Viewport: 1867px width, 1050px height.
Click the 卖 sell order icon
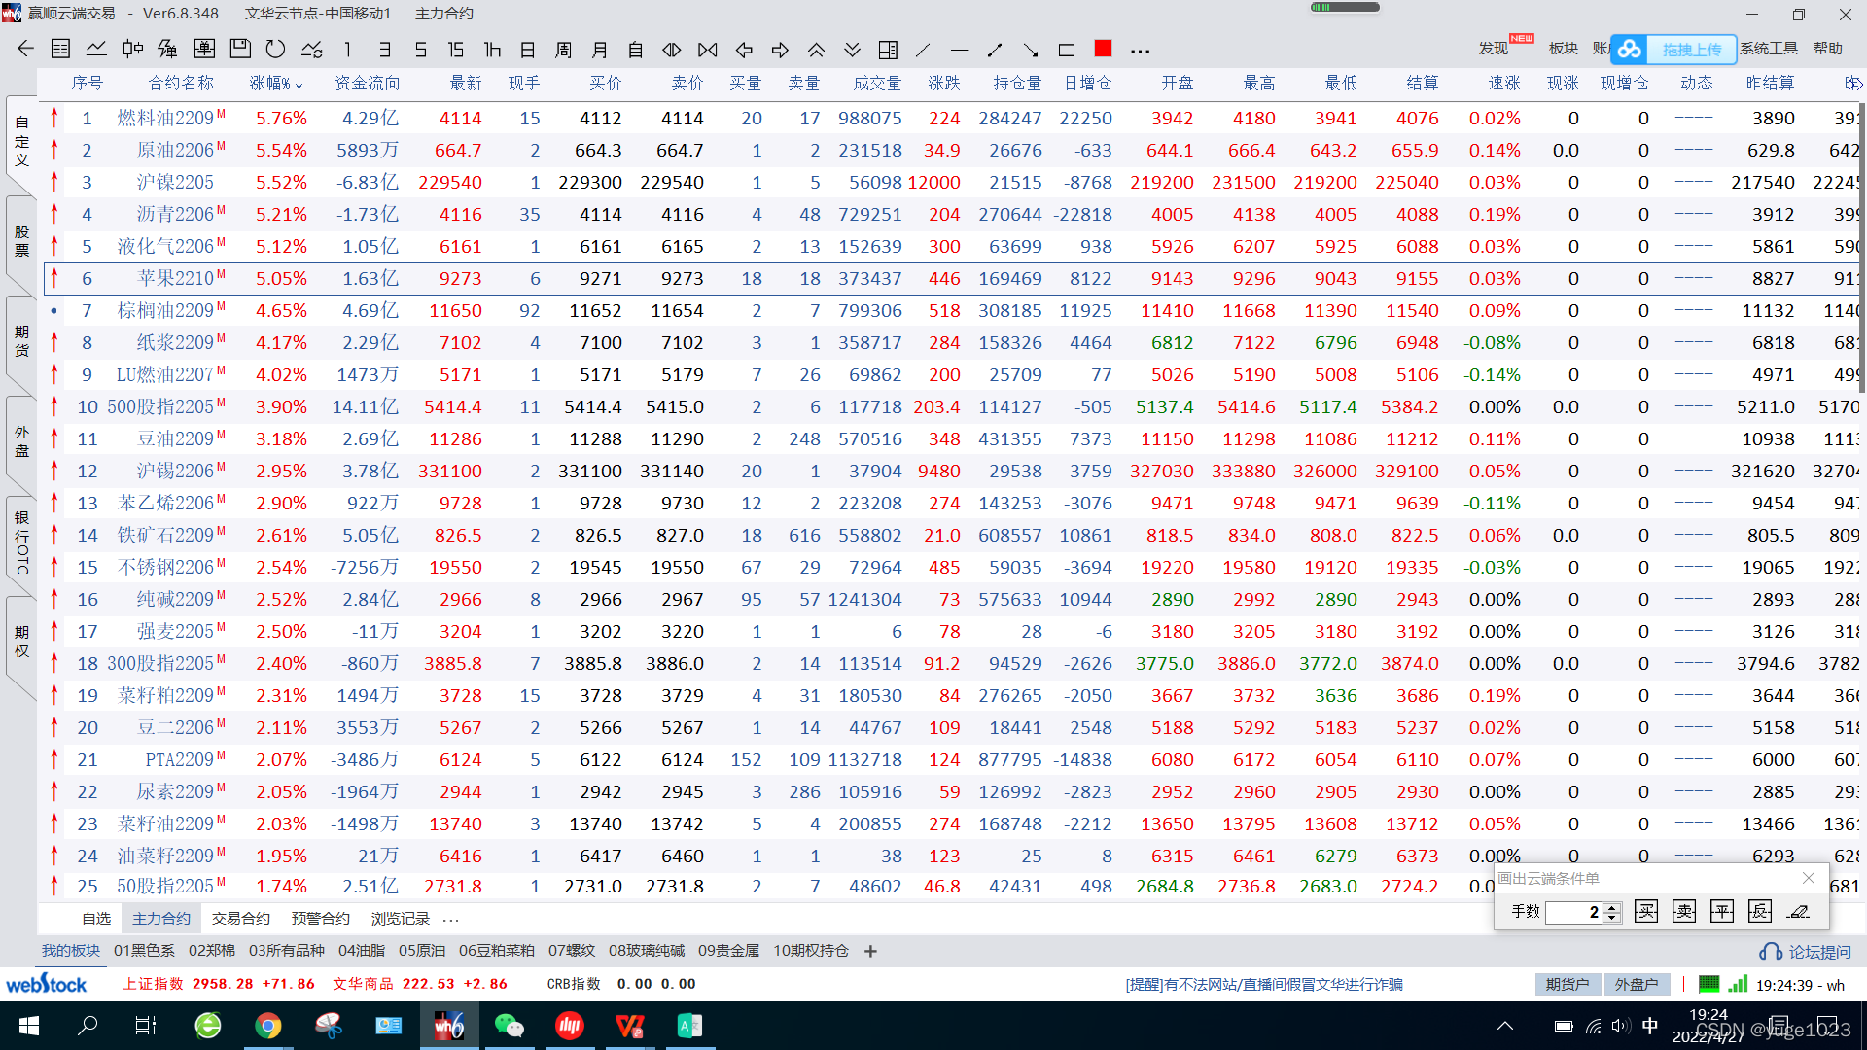pos(1684,912)
